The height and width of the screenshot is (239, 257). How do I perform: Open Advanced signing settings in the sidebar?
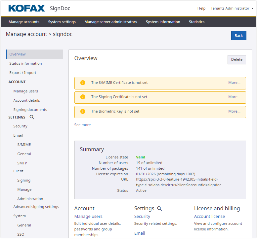coord(36,207)
